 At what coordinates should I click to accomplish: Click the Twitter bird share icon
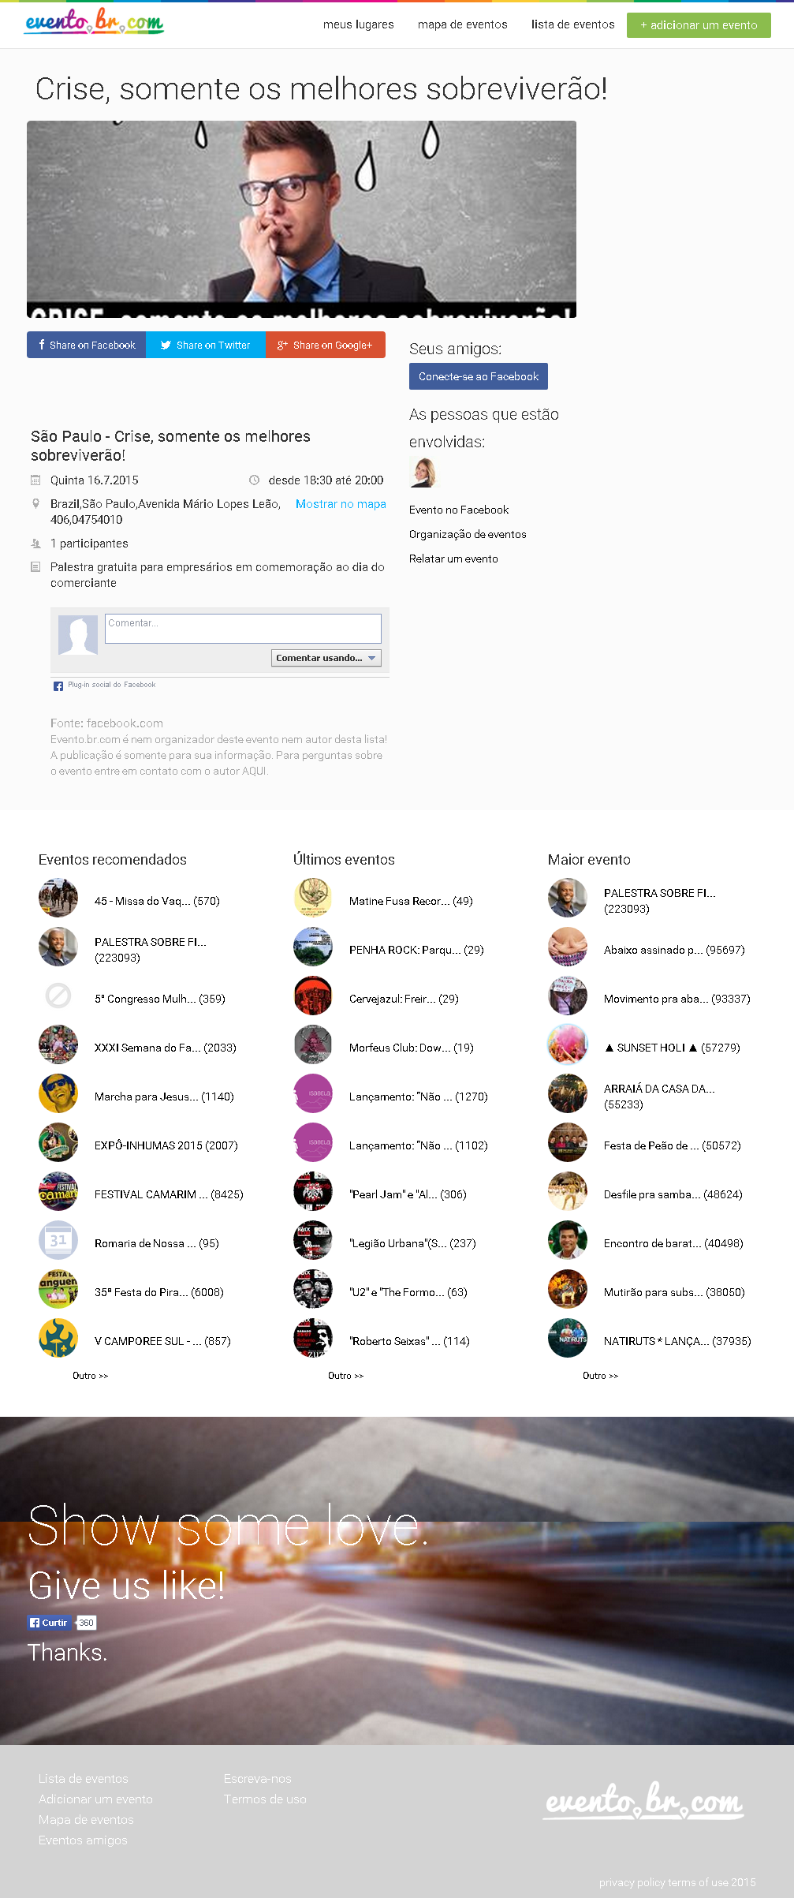click(166, 345)
